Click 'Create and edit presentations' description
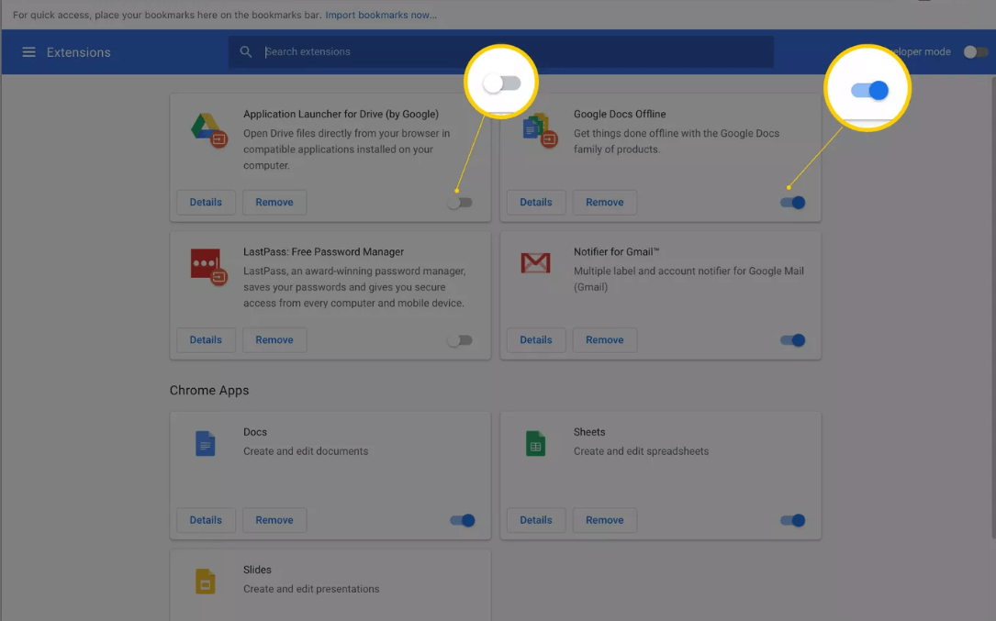This screenshot has height=621, width=996. pyautogui.click(x=311, y=589)
